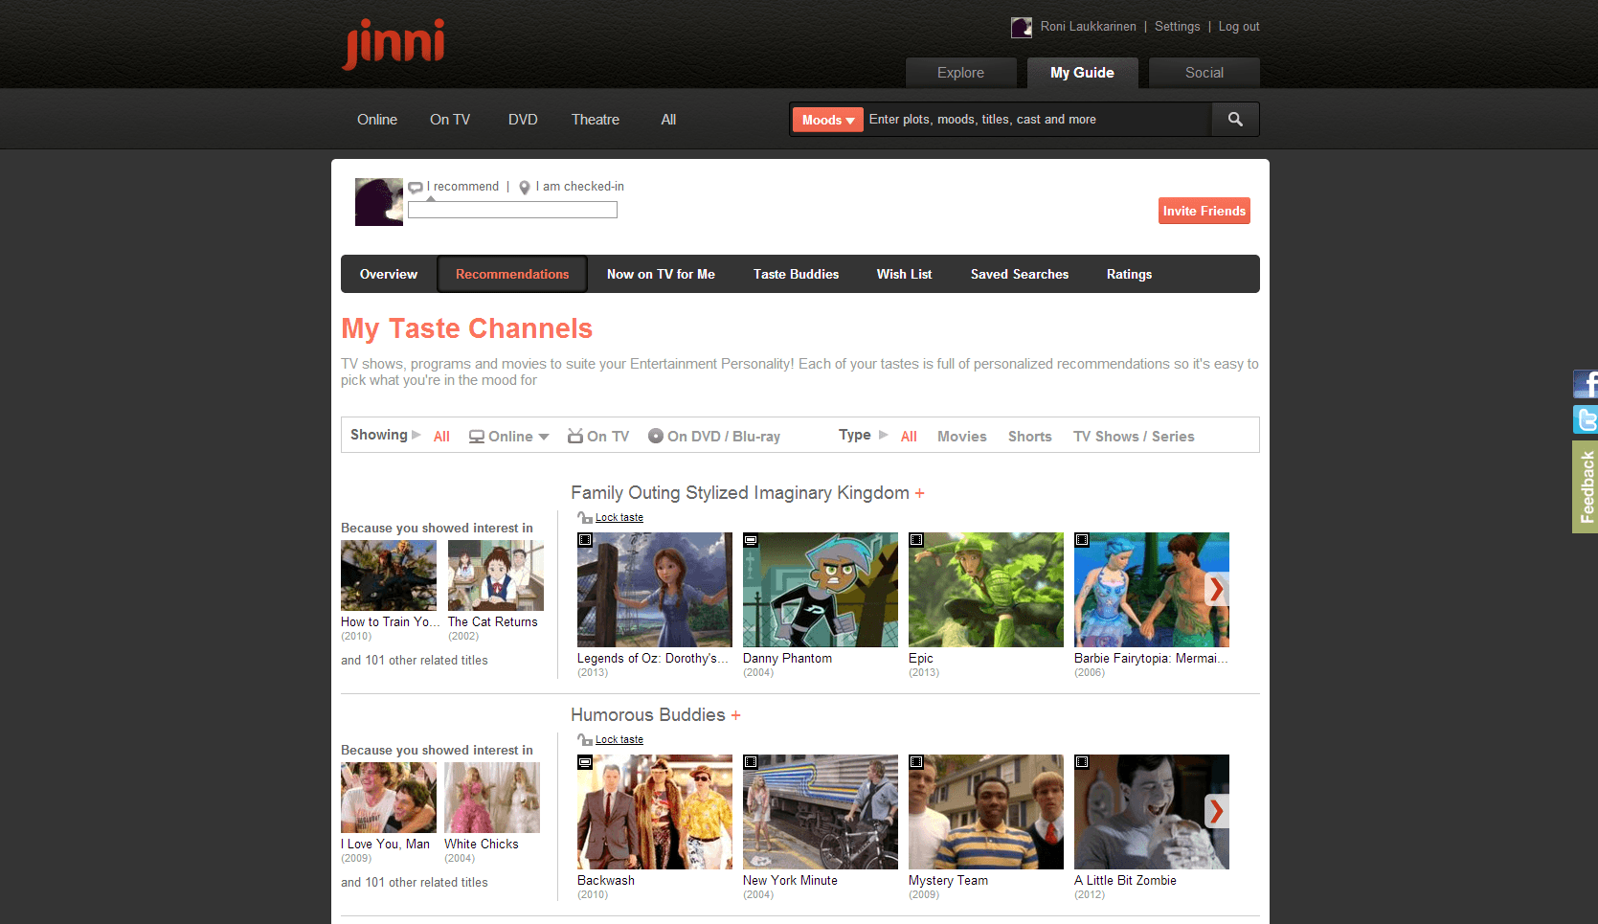Viewport: 1598px width, 924px height.
Task: Click the recommend status text box
Action: pos(512,210)
